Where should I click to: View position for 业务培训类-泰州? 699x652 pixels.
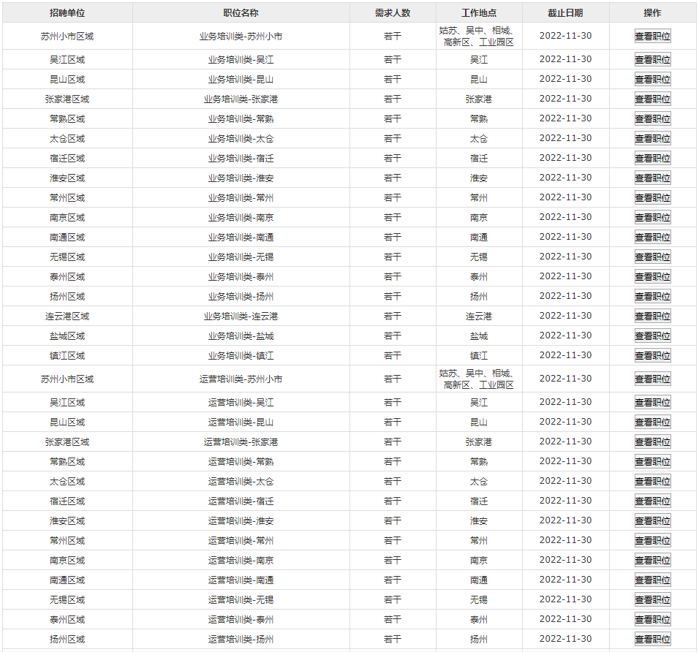(653, 277)
